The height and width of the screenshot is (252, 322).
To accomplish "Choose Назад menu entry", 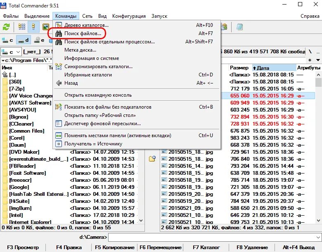I will point(137,83).
